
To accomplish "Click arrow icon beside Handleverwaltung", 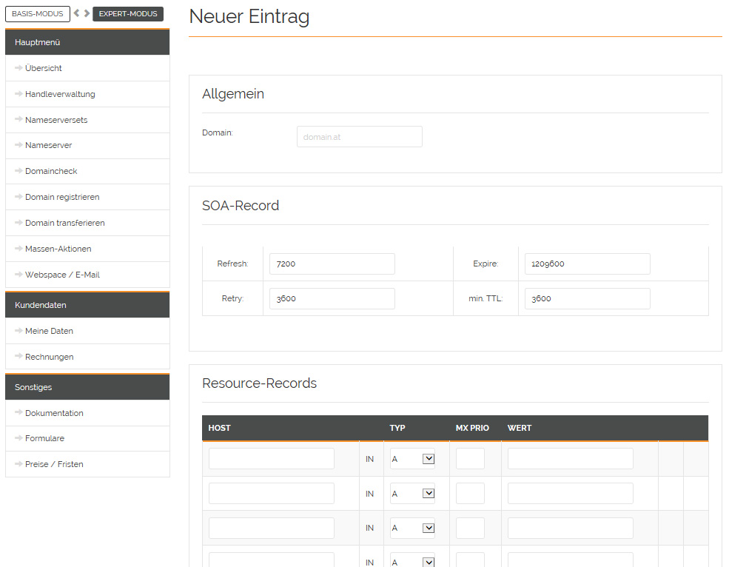I will (19, 94).
